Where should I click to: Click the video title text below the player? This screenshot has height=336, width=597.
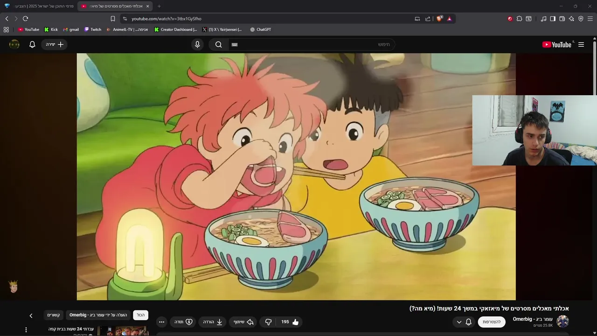tap(489, 308)
